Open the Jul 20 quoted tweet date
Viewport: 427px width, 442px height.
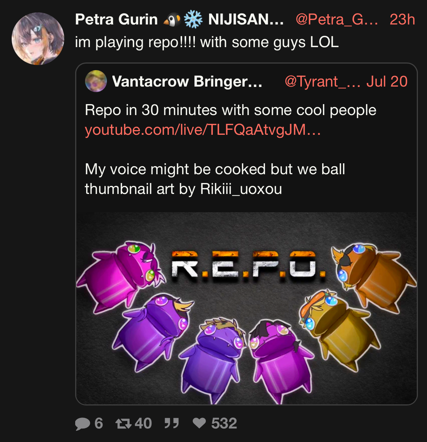coord(387,81)
